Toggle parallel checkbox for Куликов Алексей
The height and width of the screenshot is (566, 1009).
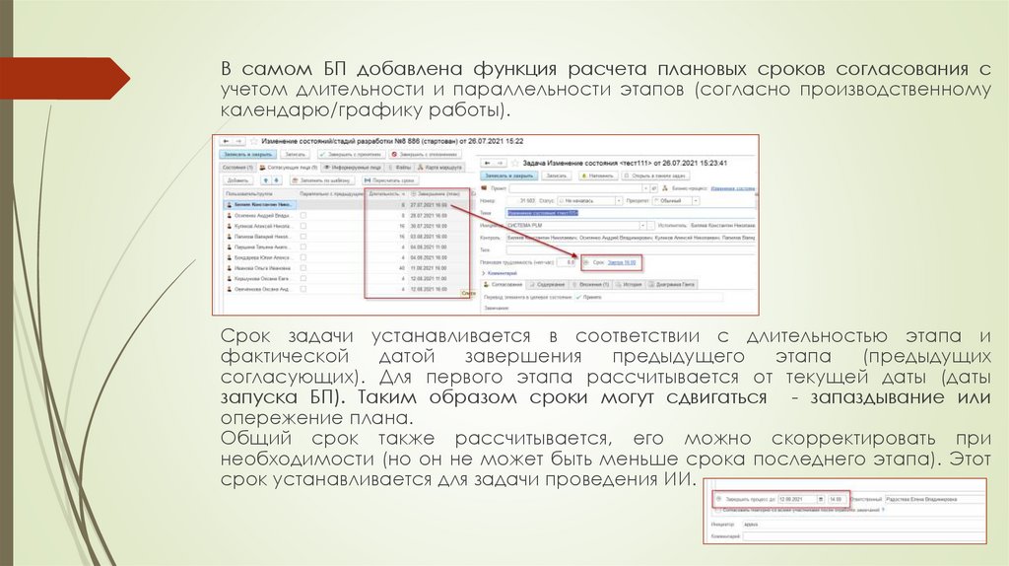point(303,226)
